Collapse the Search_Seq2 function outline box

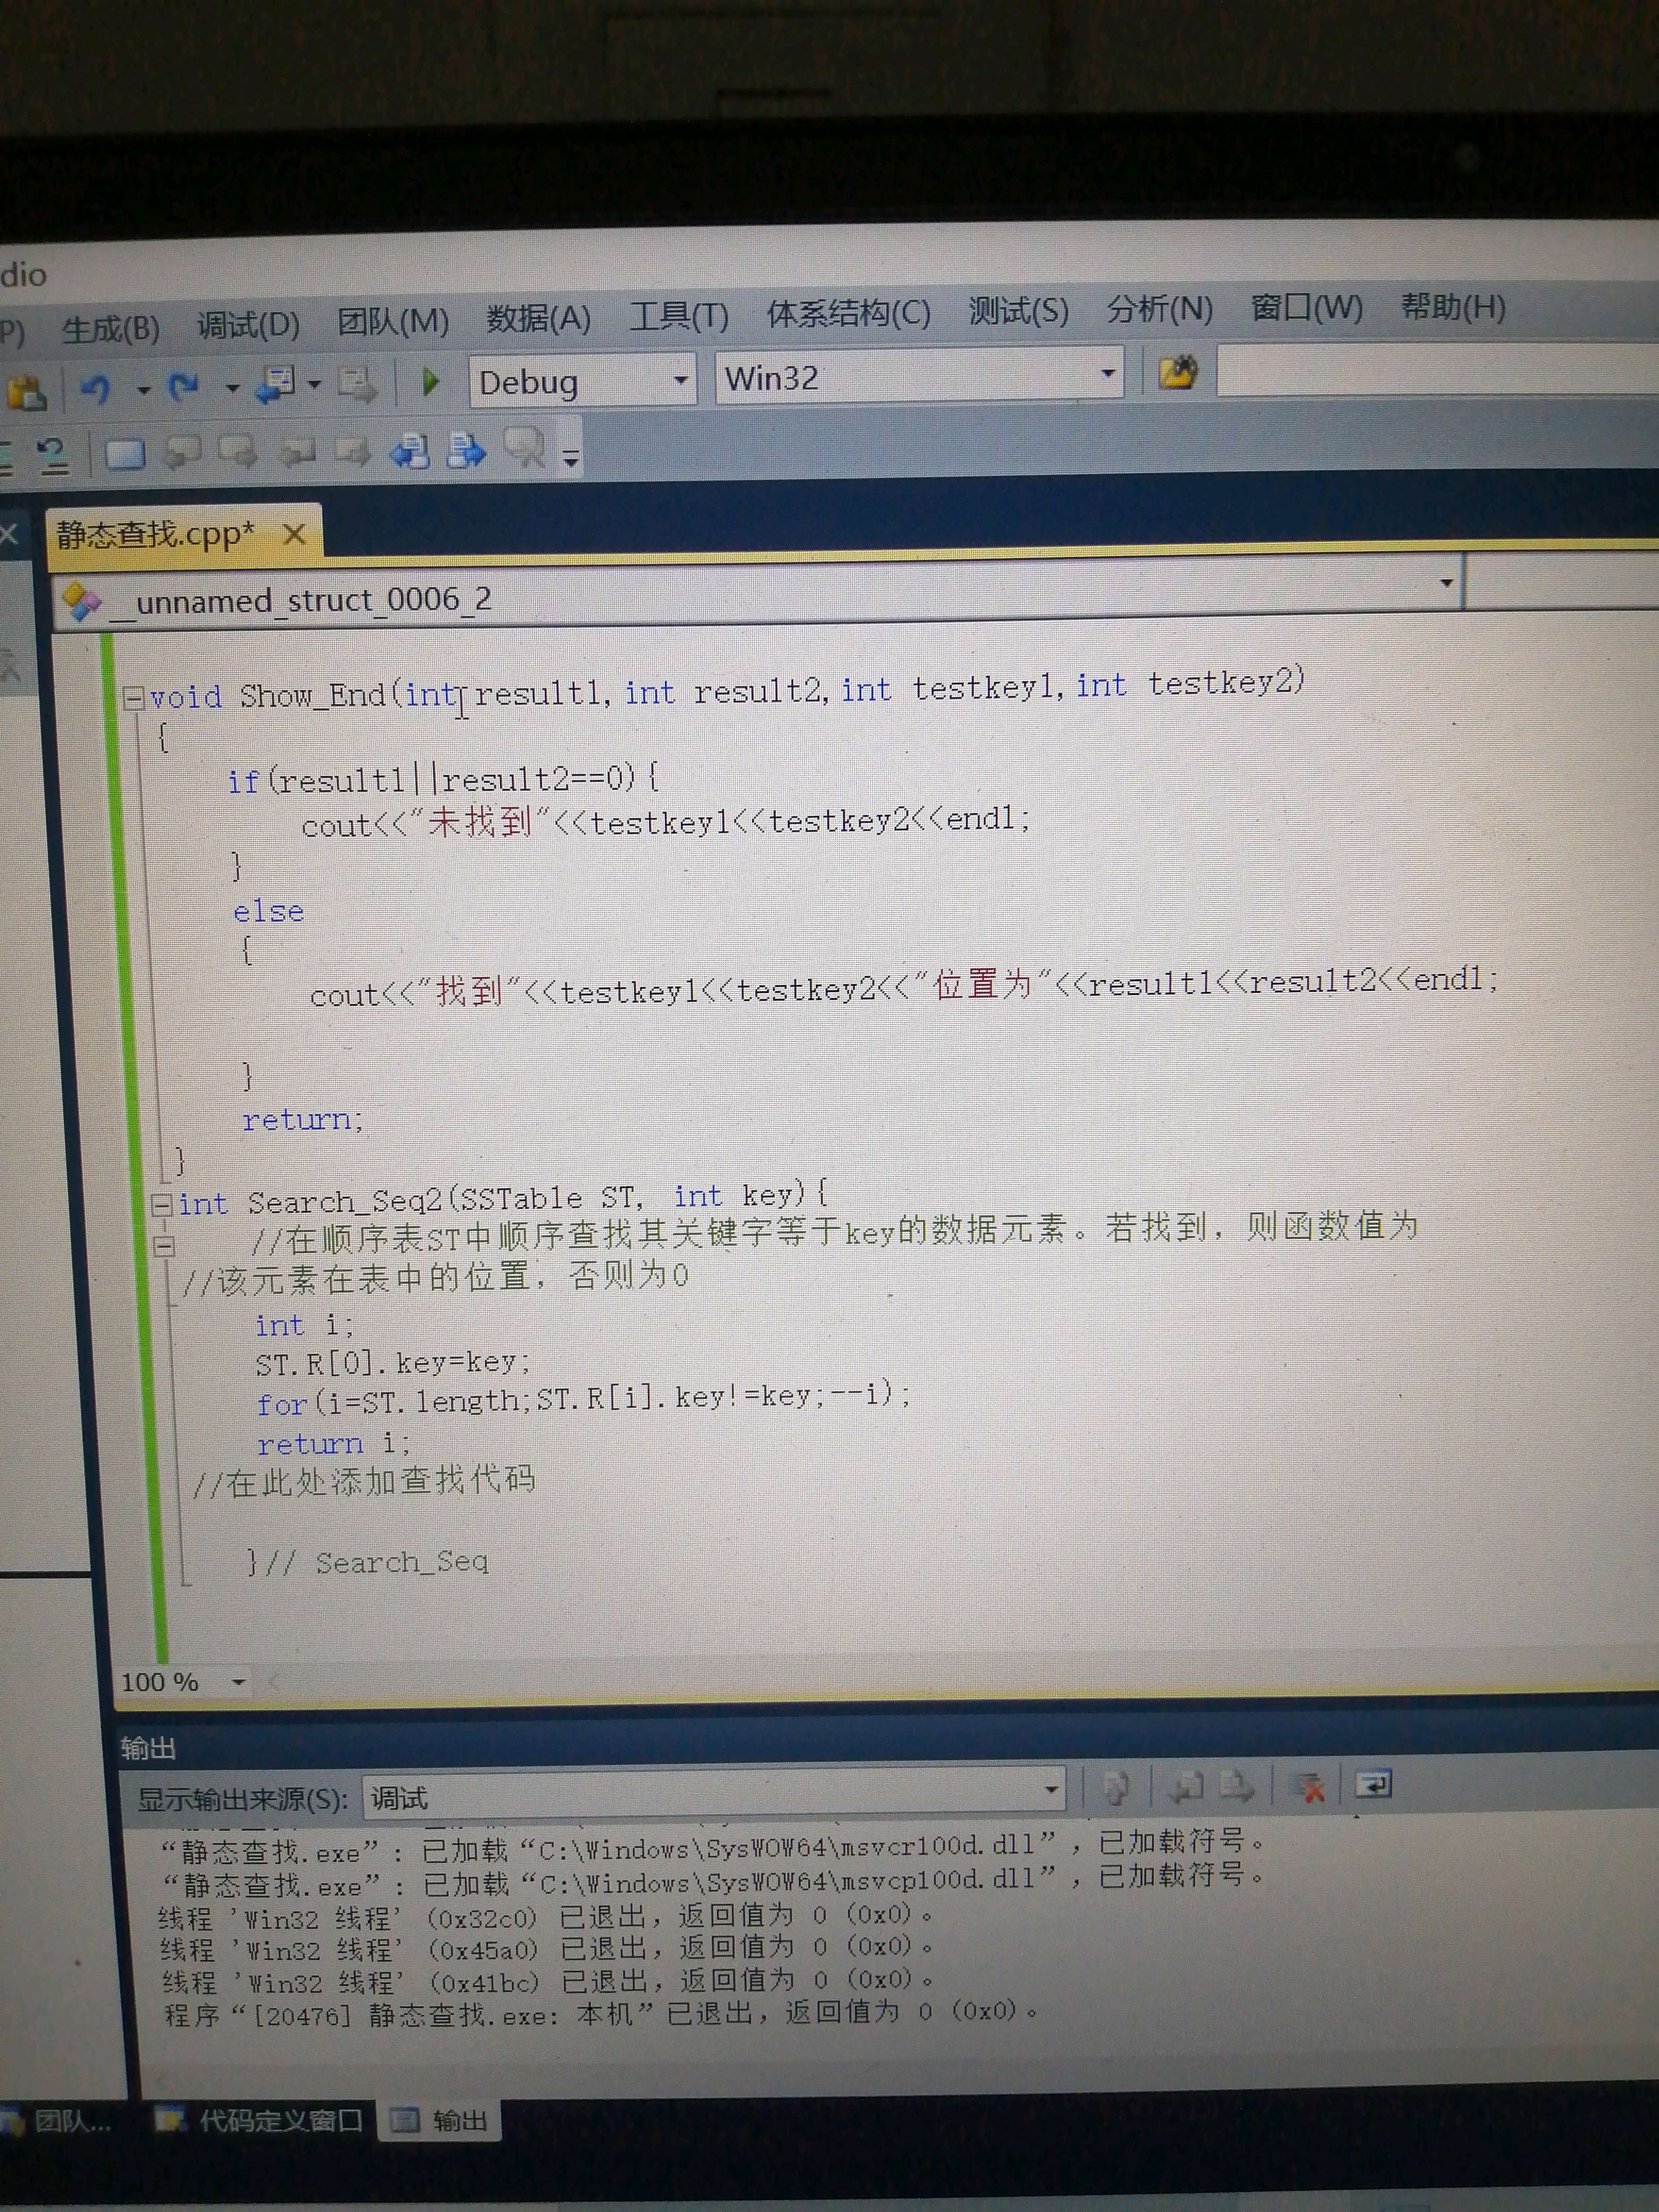161,1205
